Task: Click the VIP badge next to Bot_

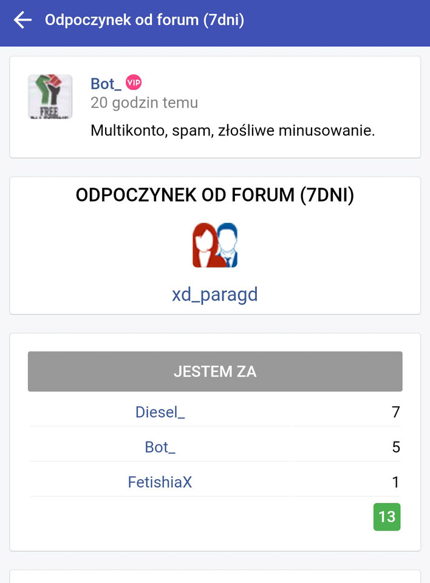Action: [134, 82]
